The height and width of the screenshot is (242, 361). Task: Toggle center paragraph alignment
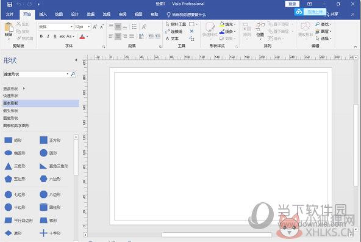118,36
